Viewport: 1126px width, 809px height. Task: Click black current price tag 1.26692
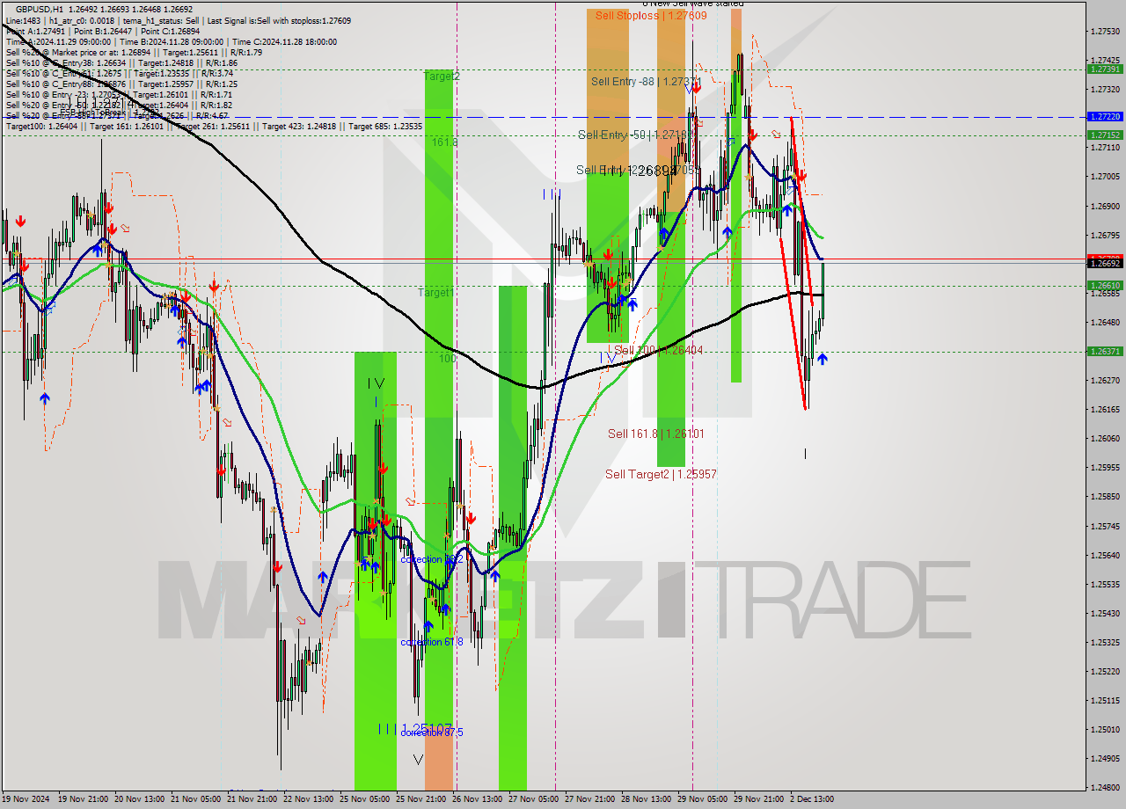point(1104,263)
